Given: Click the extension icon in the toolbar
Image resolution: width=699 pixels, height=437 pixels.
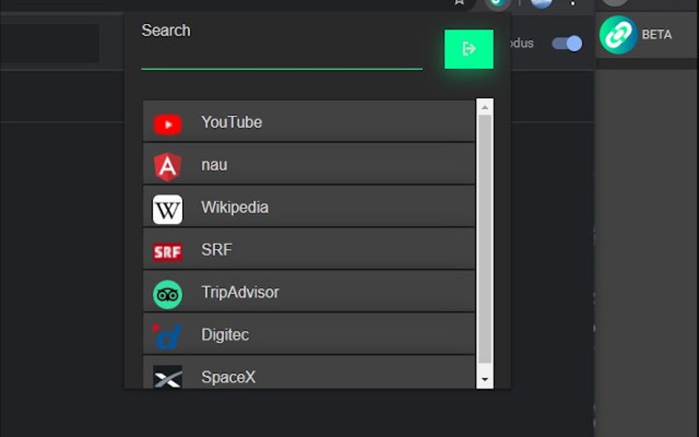Looking at the screenshot, I should tap(498, 3).
